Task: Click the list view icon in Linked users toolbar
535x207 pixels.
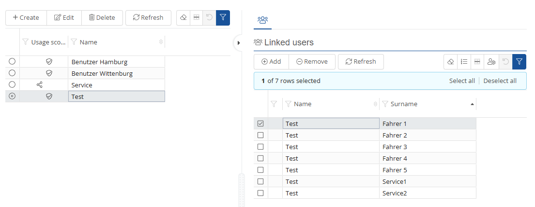Action: (464, 62)
